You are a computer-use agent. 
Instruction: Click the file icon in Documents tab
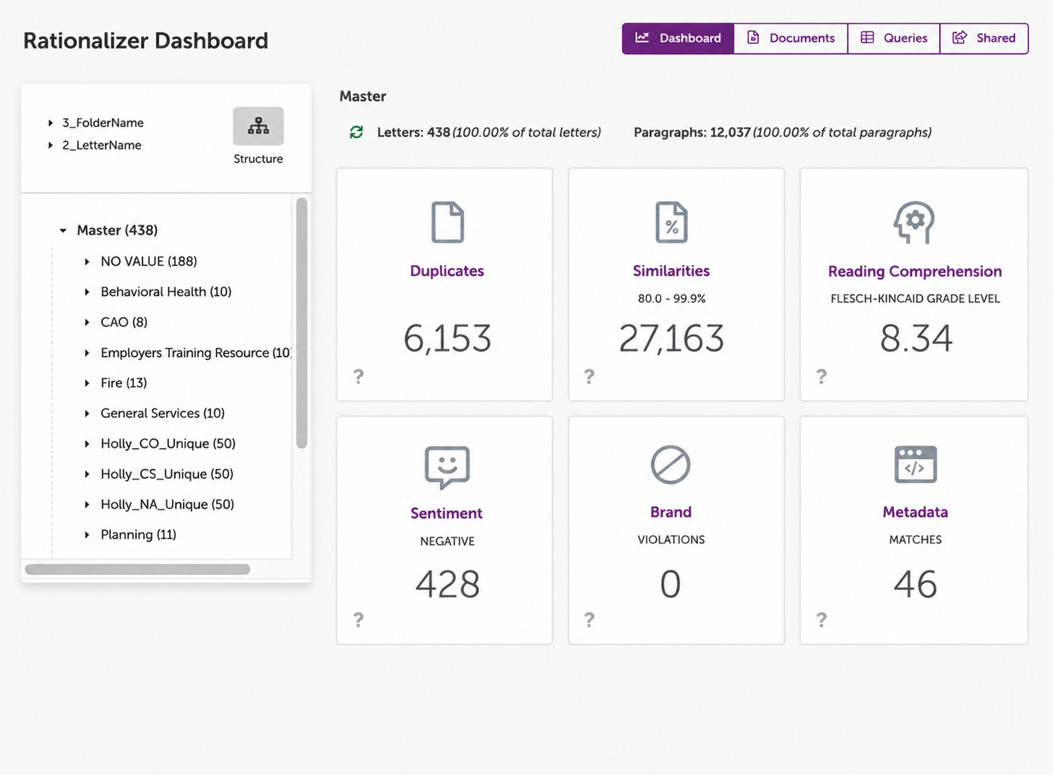(x=753, y=37)
